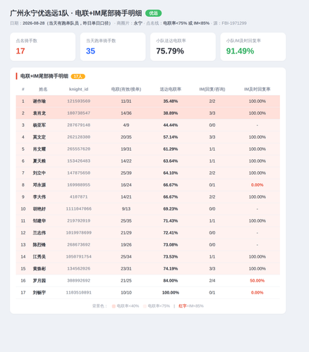The height and width of the screenshot is (352, 309).
Task: Select knight ID 1111047066
Action: click(78, 209)
